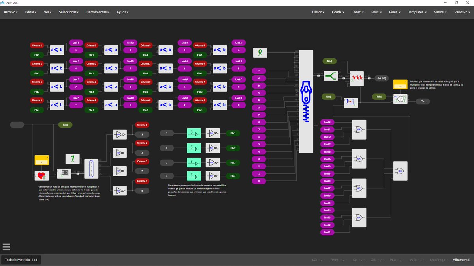
Task: Select the pull-up block after input pin 2
Action: tap(194, 148)
